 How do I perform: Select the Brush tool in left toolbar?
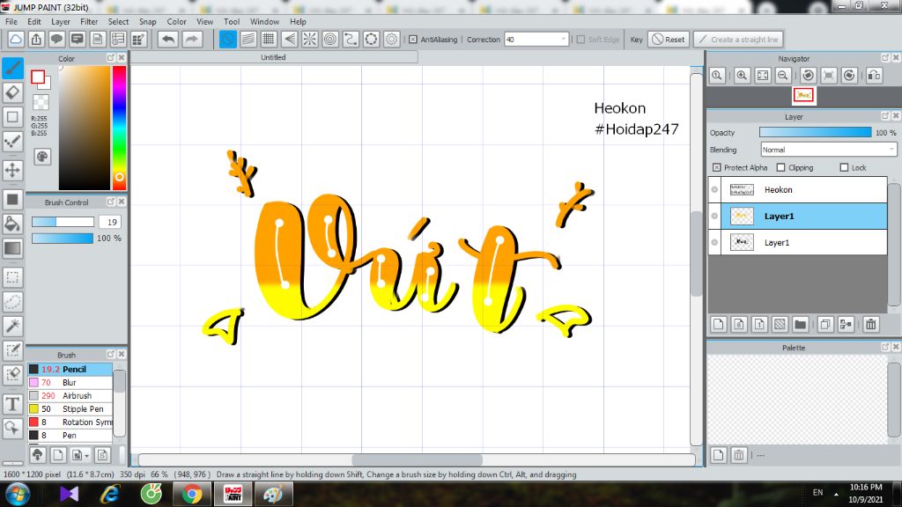(12, 68)
